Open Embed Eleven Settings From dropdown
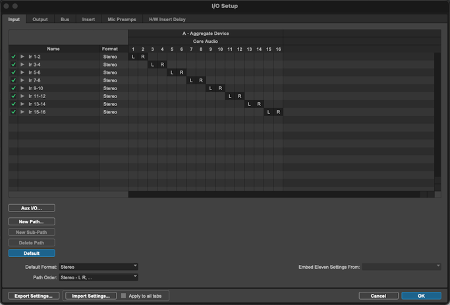This screenshot has width=450, height=305. [x=401, y=267]
